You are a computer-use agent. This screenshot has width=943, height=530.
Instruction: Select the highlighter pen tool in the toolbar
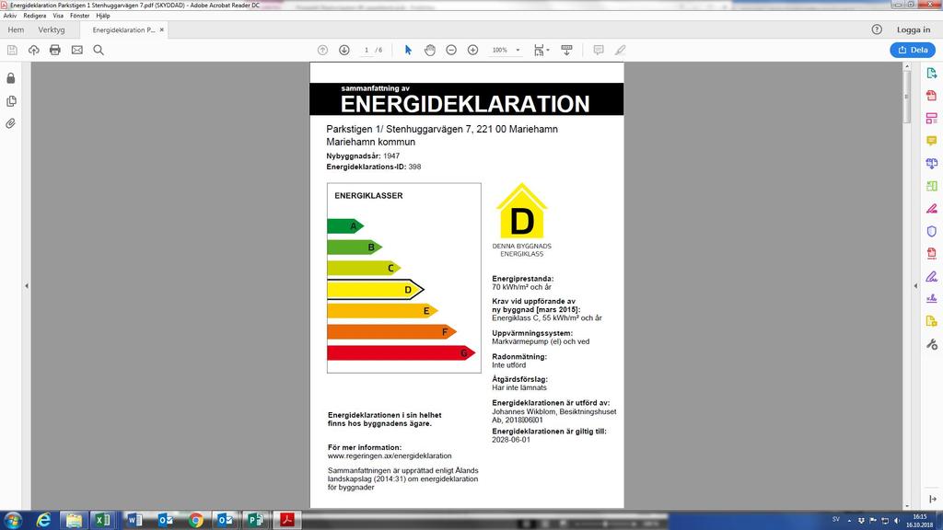(x=620, y=50)
